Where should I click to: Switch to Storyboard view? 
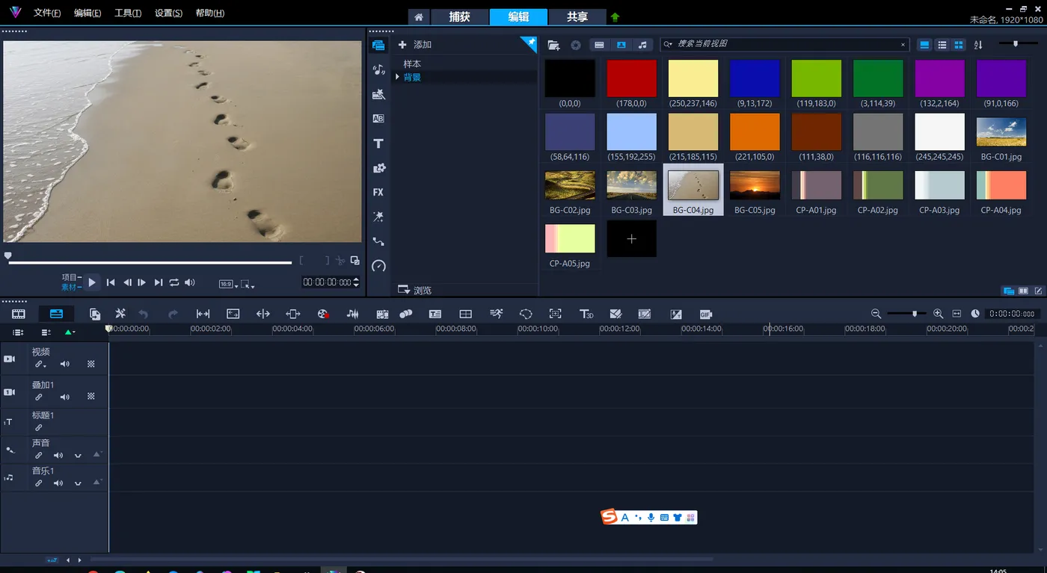point(19,314)
